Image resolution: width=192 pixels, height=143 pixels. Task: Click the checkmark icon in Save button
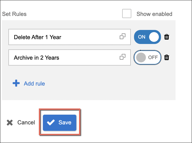[x=51, y=122]
